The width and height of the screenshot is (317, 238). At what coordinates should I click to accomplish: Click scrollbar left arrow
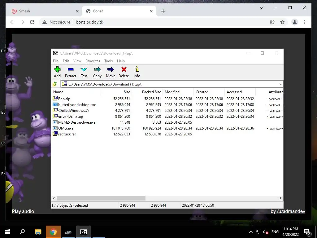54,198
